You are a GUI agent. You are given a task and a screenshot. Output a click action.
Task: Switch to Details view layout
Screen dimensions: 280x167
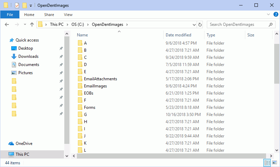pyautogui.click(x=267, y=163)
